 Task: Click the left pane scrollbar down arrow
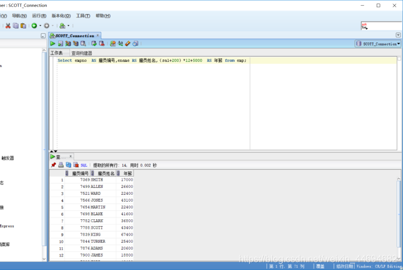[x=44, y=259]
